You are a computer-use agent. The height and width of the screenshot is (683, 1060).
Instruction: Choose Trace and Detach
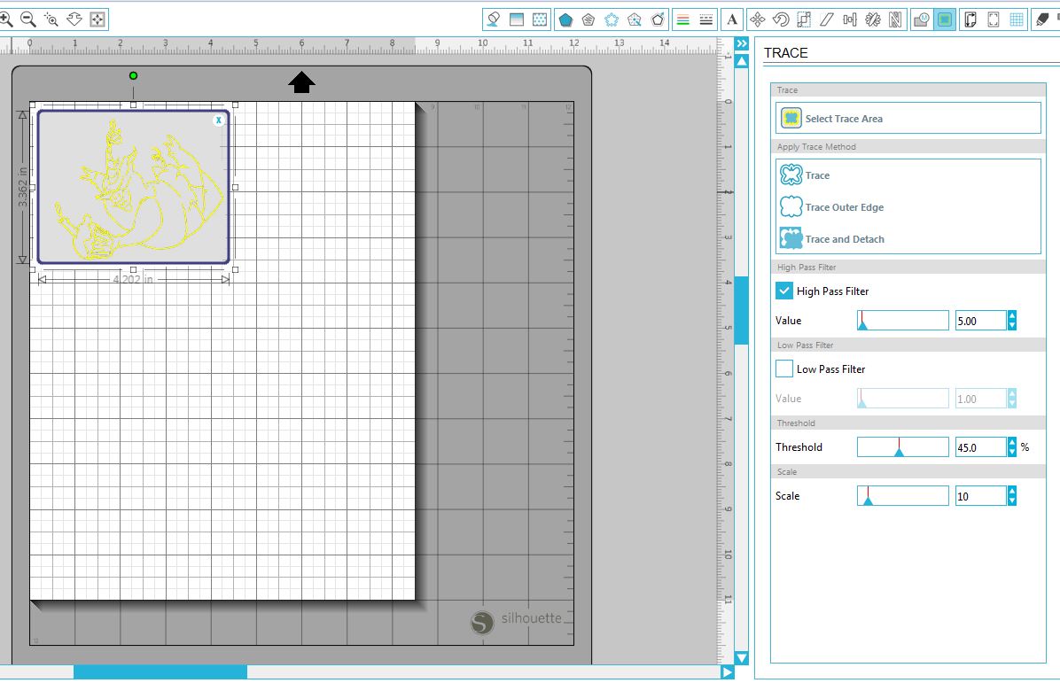pos(844,239)
